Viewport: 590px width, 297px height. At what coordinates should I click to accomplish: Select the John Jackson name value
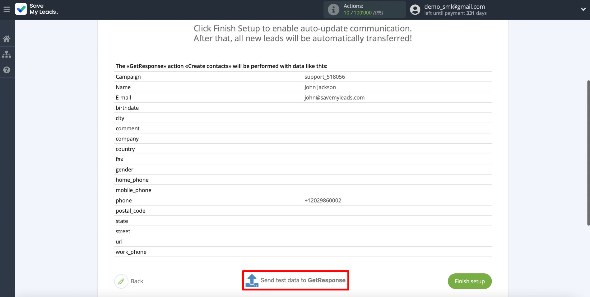pos(320,87)
